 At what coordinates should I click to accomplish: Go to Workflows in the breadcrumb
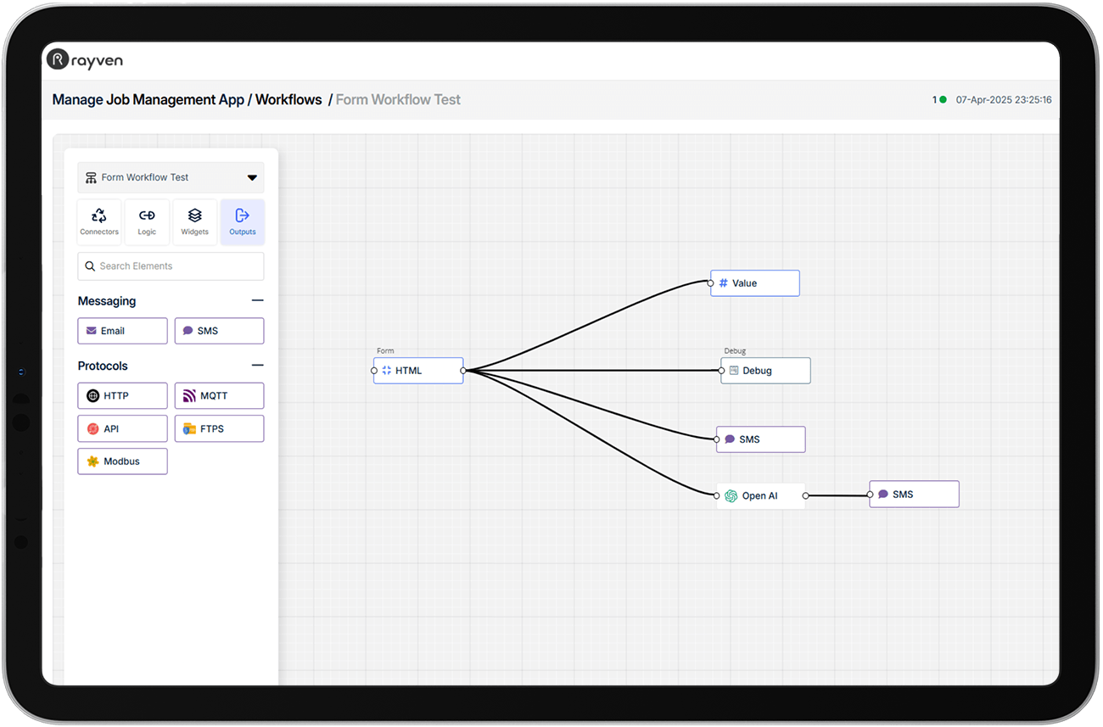pos(288,99)
